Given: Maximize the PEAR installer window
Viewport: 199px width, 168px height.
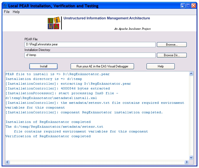Looking at the screenshot, I should [x=188, y=6].
